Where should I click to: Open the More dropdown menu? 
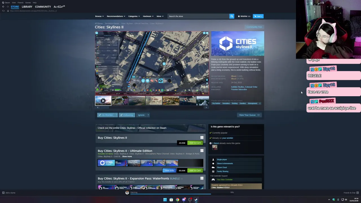point(160,16)
